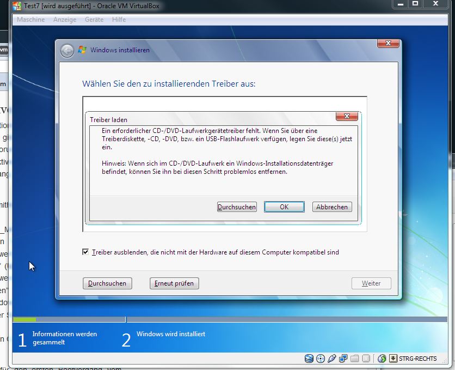Image resolution: width=455 pixels, height=370 pixels.
Task: Click the mouse integration globe status icon
Action: [x=382, y=359]
